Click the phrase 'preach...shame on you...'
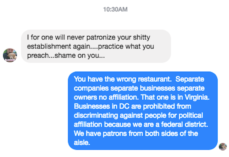Viewport: 229px width, 157px height. pos(66,56)
